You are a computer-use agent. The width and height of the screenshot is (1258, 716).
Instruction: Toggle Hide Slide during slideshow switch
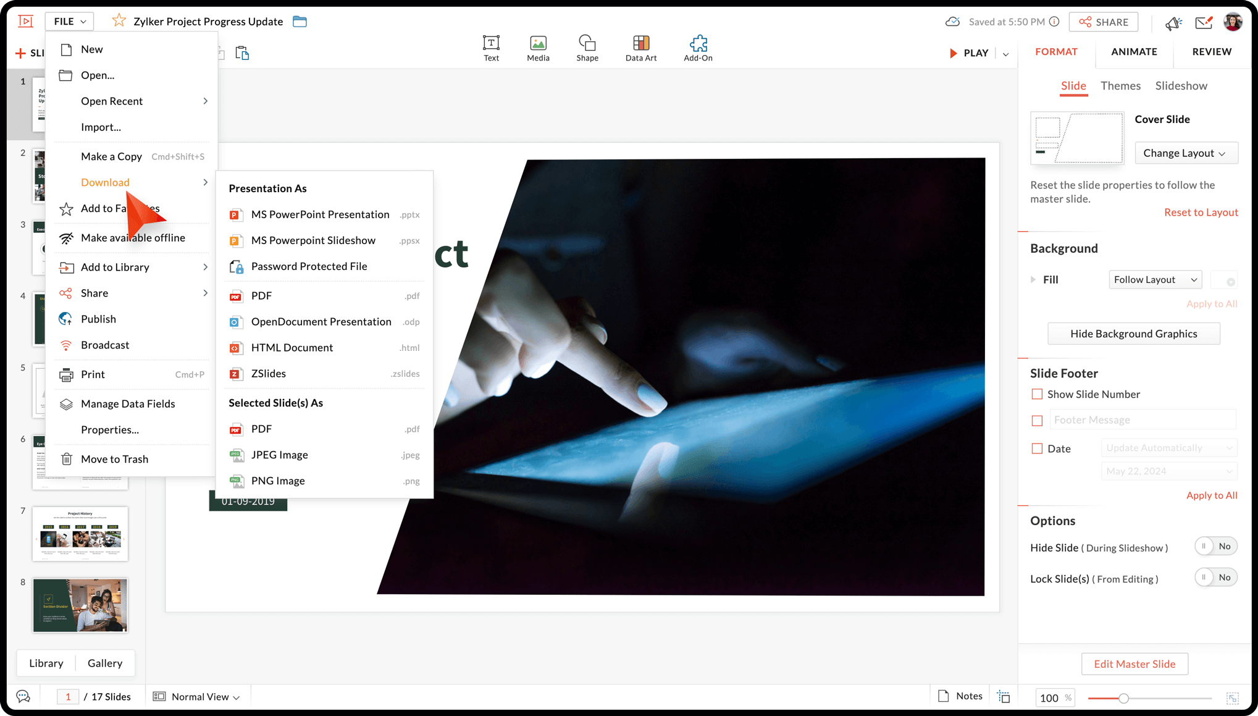(1215, 546)
